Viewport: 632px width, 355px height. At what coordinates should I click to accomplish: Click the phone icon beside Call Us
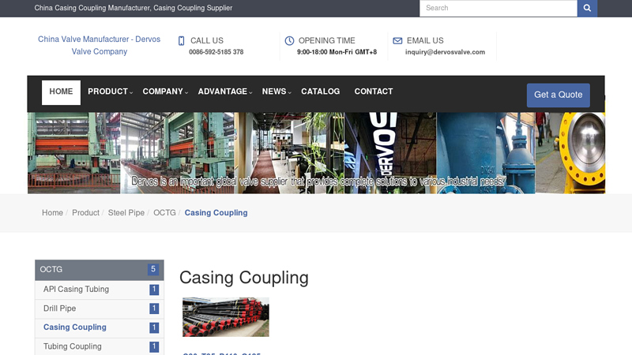point(182,41)
